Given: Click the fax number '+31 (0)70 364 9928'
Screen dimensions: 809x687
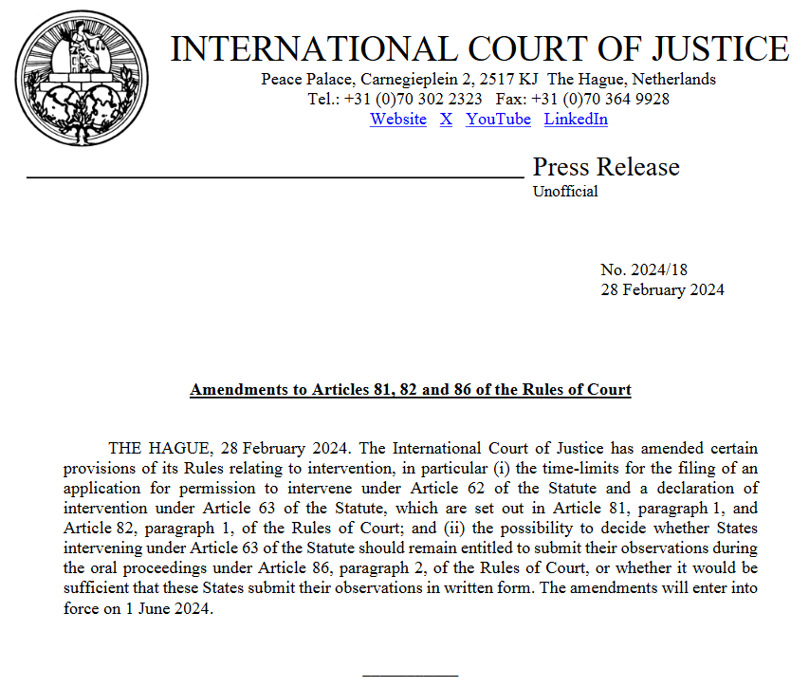Looking at the screenshot, I should coord(600,99).
